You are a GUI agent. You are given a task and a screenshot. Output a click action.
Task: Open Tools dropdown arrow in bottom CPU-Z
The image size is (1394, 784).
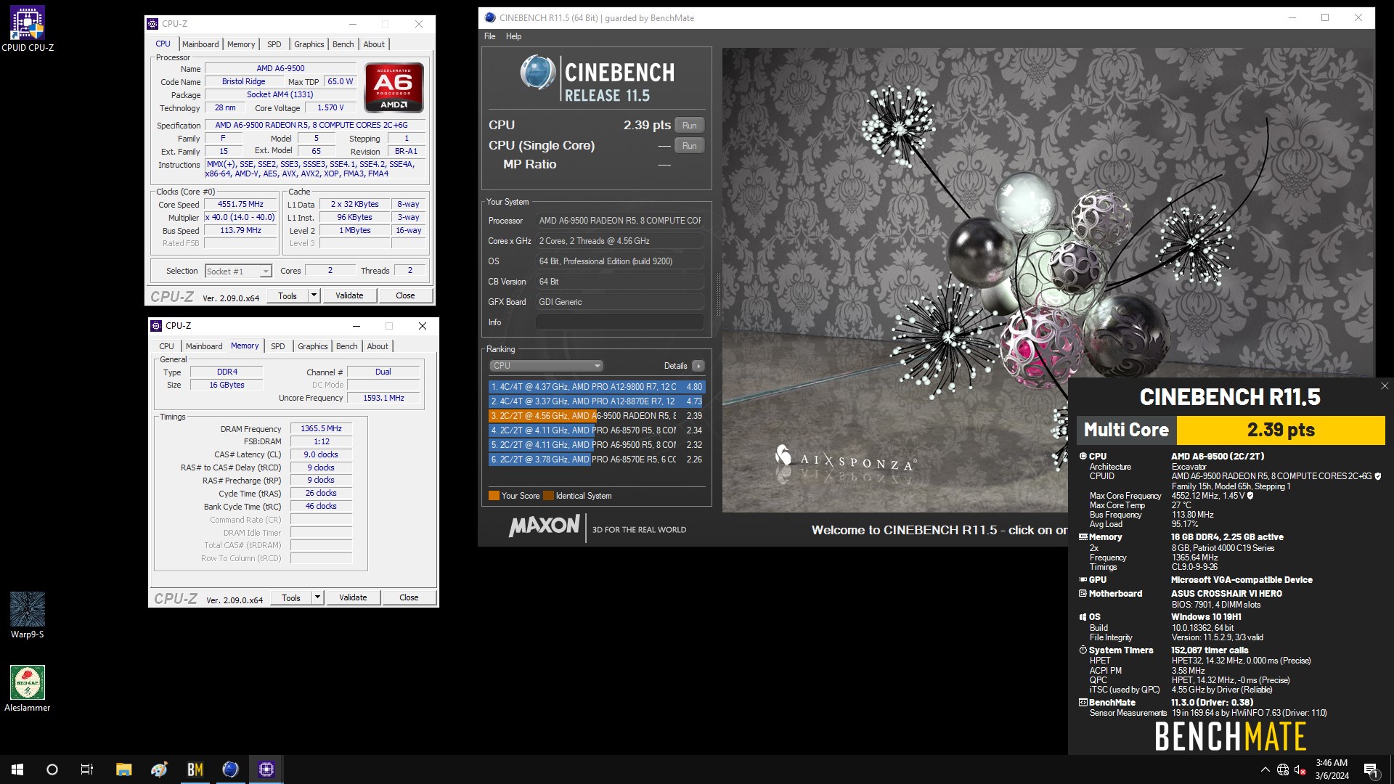point(317,597)
